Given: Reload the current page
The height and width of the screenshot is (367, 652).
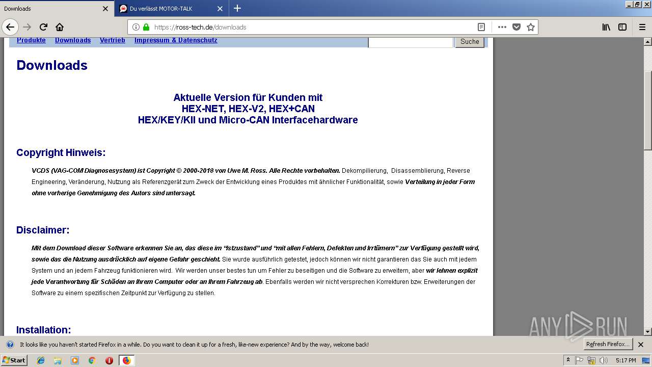Looking at the screenshot, I should click(x=43, y=27).
